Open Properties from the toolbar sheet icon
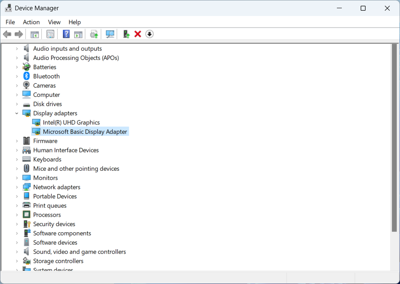Viewport: 400px width, 284px height. [x=50, y=34]
